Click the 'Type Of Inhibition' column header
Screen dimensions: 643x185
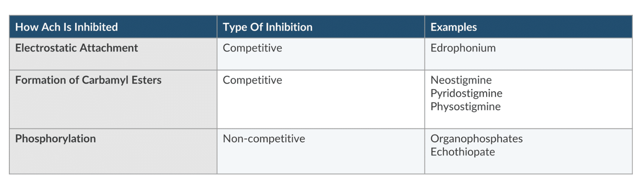point(268,27)
